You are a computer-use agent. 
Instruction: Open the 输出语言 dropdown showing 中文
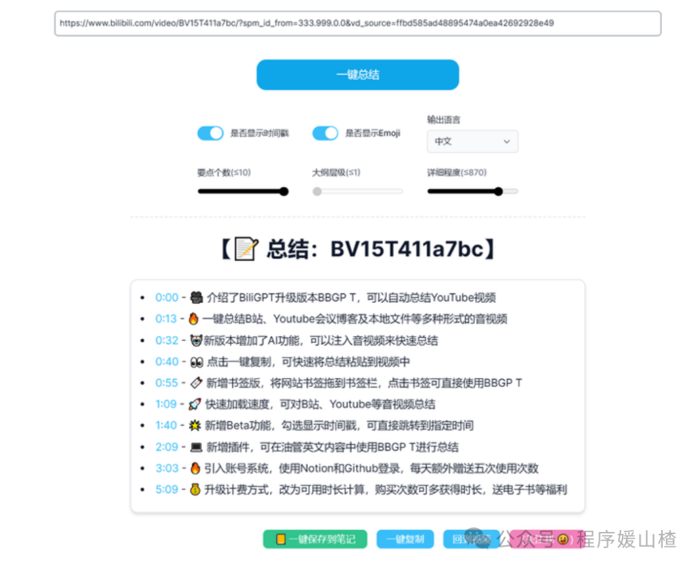click(x=472, y=141)
